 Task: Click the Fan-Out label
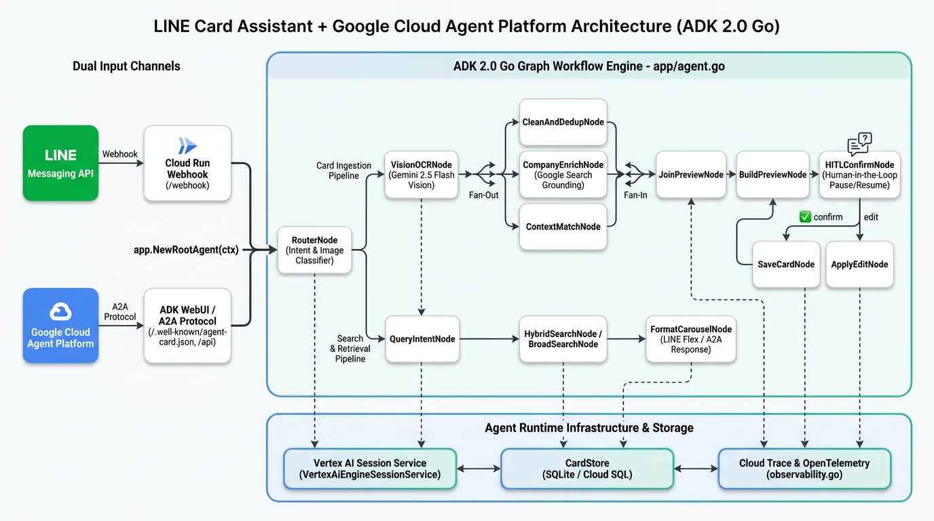tap(484, 195)
